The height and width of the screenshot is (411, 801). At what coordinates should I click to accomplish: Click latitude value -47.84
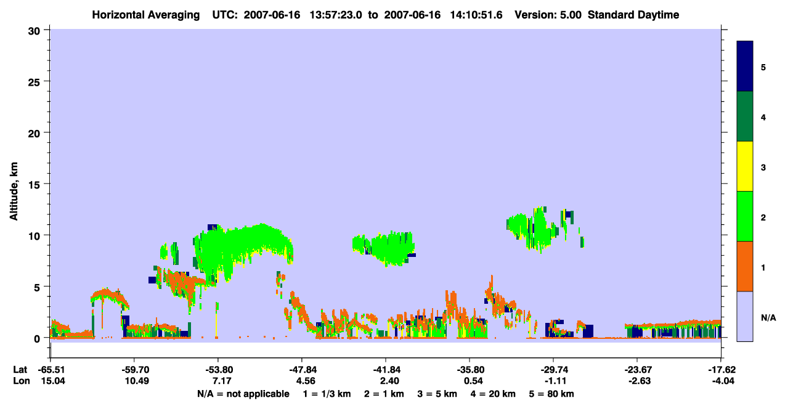point(302,370)
